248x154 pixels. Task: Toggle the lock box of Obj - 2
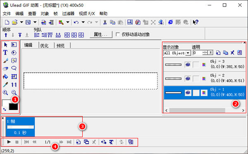coord(196,79)
